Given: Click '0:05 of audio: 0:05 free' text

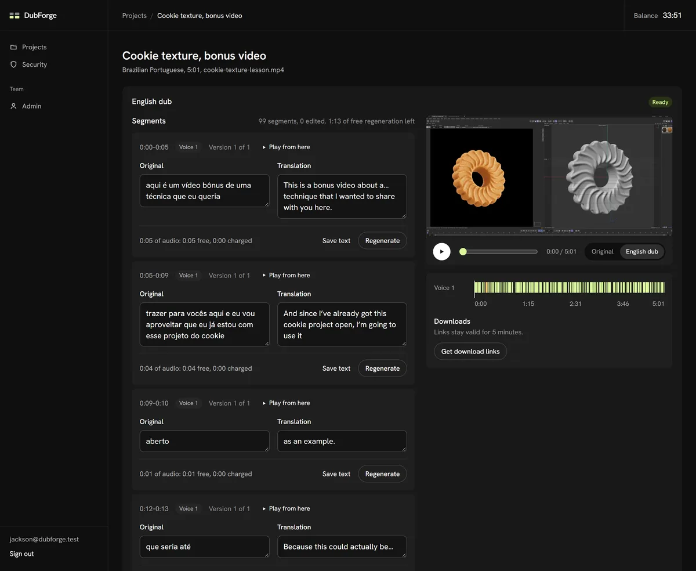Looking at the screenshot, I should [x=195, y=240].
